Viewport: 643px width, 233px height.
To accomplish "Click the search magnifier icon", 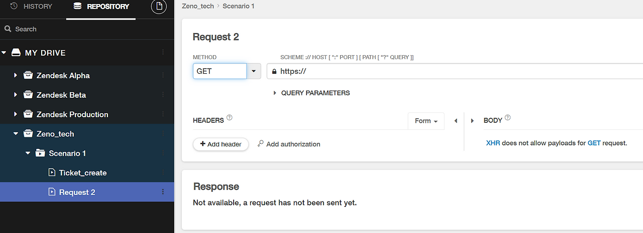I will click(8, 29).
